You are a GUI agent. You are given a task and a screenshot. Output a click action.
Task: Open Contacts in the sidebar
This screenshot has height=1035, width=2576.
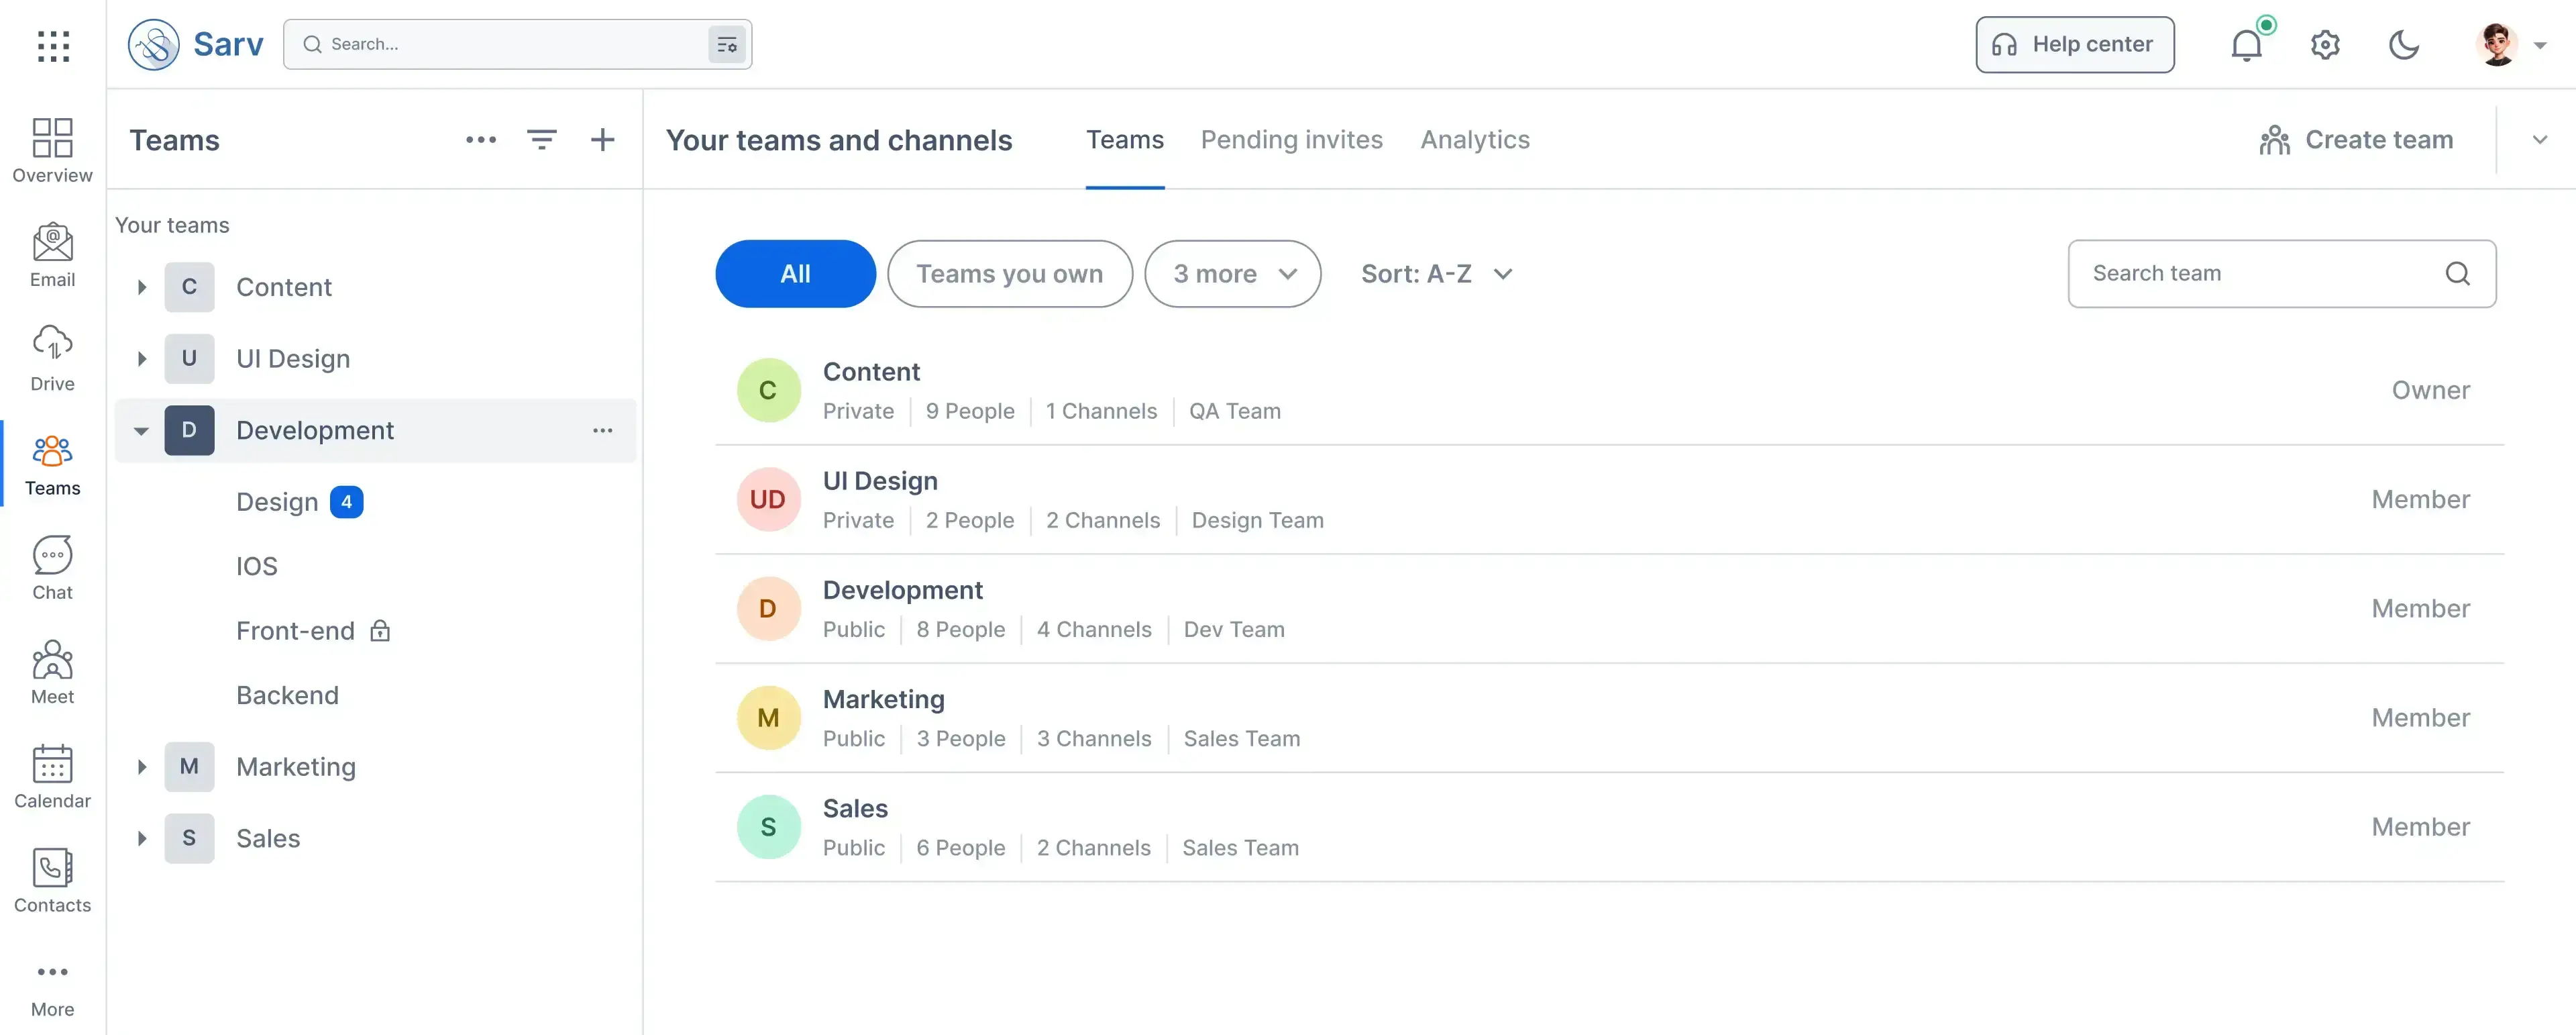[x=52, y=879]
